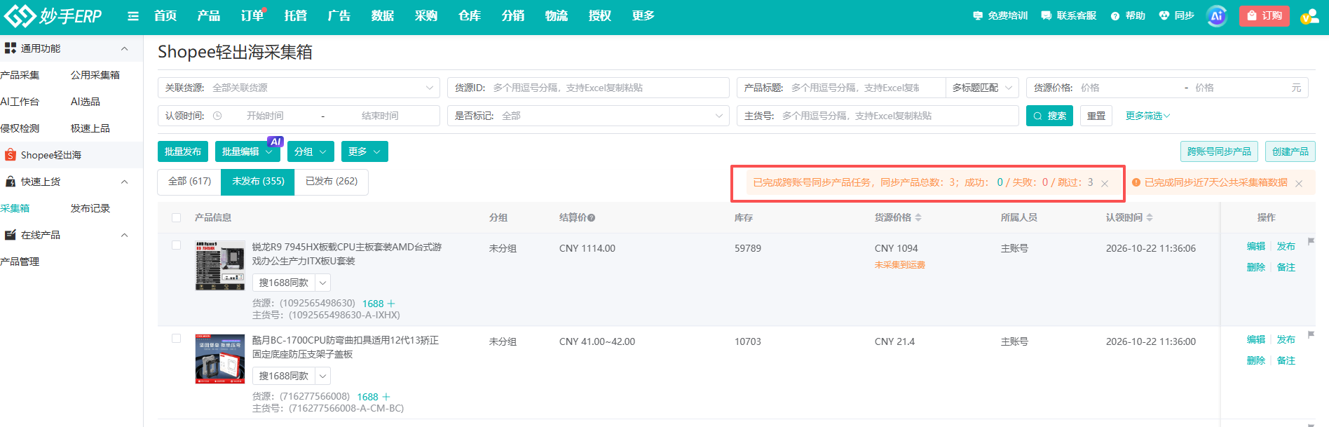The height and width of the screenshot is (427, 1329).
Task: Open 产品管理 in sidebar
Action: click(20, 262)
